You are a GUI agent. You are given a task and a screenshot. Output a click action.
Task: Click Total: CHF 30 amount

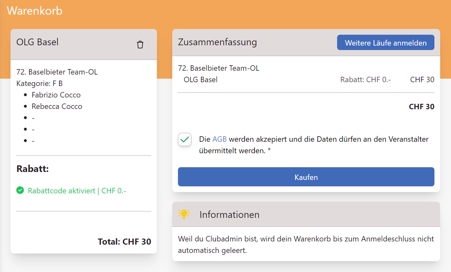(x=124, y=241)
